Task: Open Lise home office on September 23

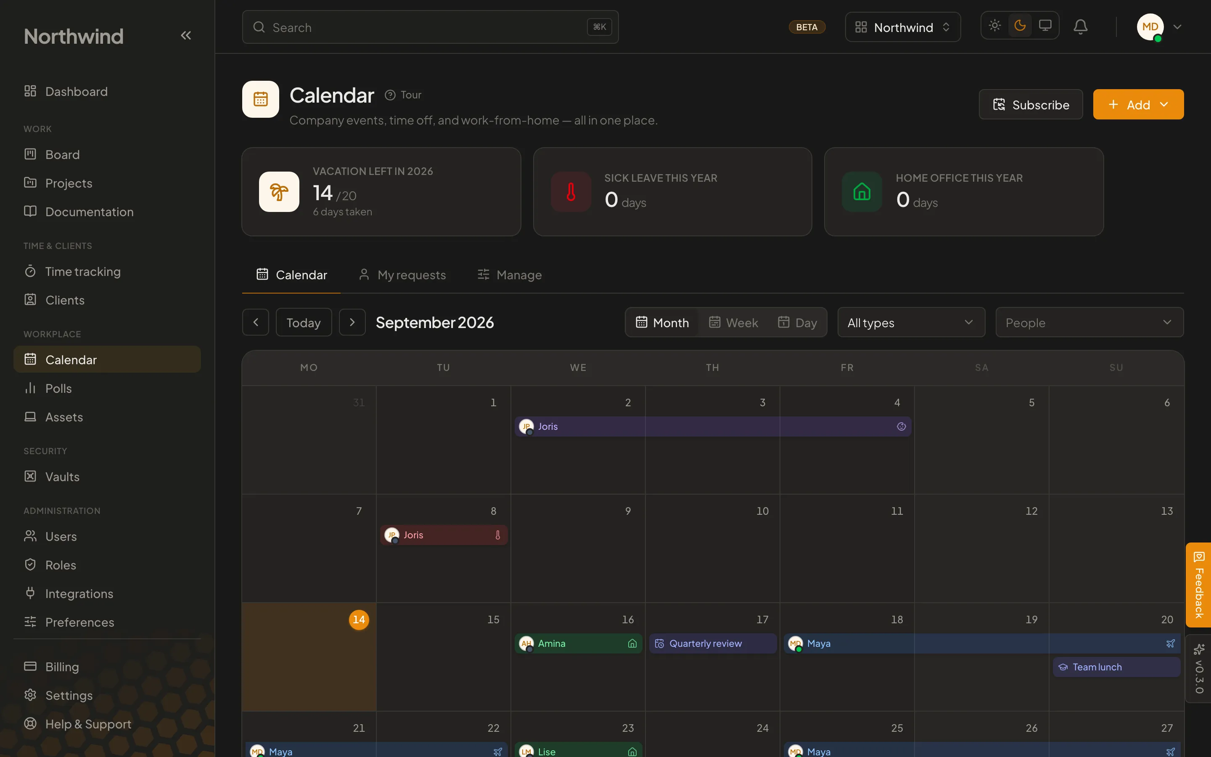Action: point(578,750)
